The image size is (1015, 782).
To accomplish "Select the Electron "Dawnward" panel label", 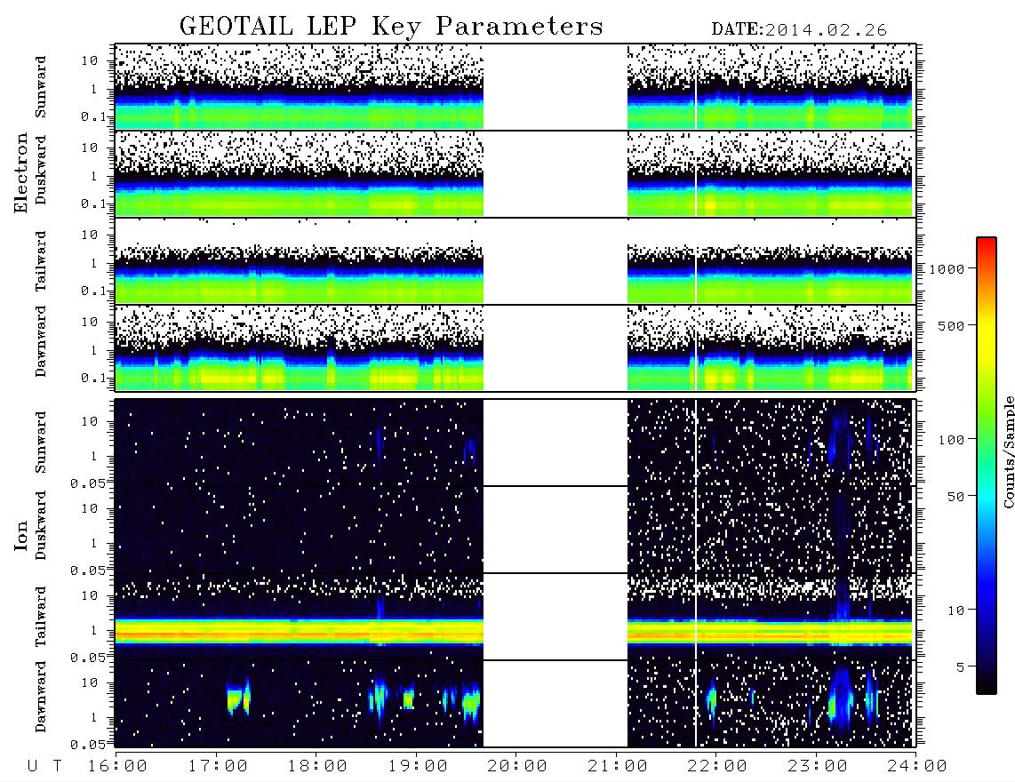I will 41,342.
